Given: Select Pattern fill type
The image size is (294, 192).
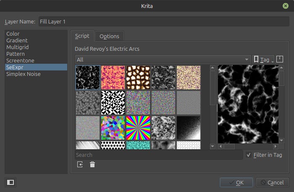Looking at the screenshot, I should click(36, 54).
